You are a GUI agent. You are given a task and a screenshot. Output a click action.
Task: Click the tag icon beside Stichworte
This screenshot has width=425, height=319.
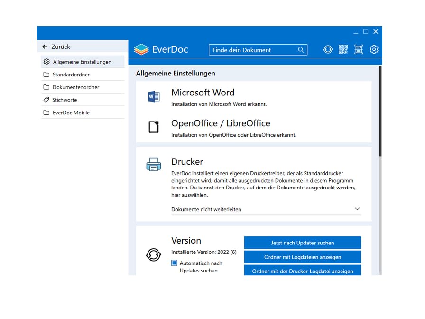[x=46, y=100]
